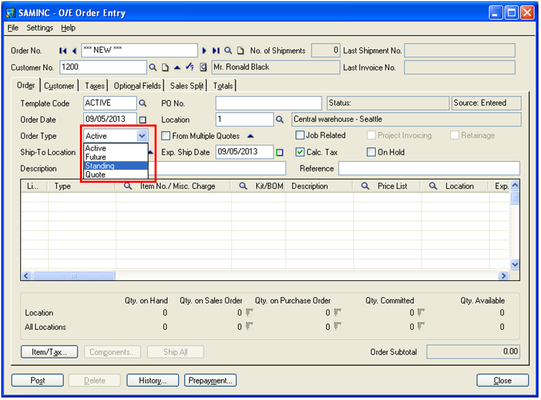Click the new order document icon
This screenshot has height=400, width=541.
tap(240, 51)
